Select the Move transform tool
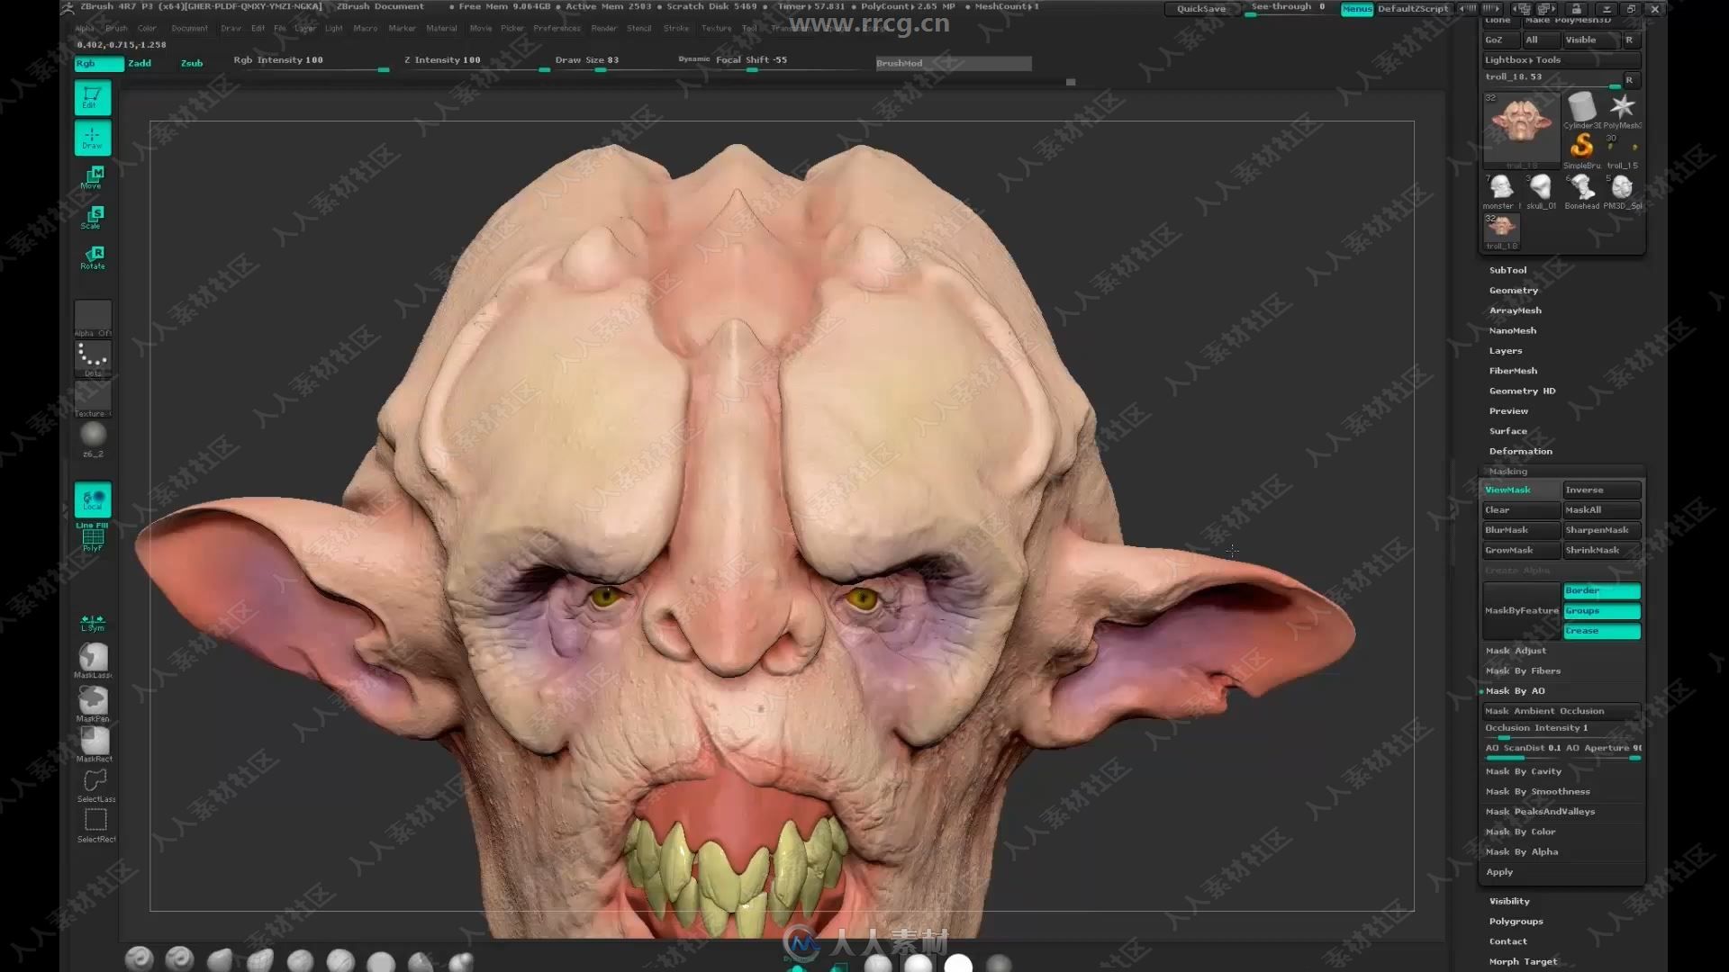1729x972 pixels. tap(93, 177)
